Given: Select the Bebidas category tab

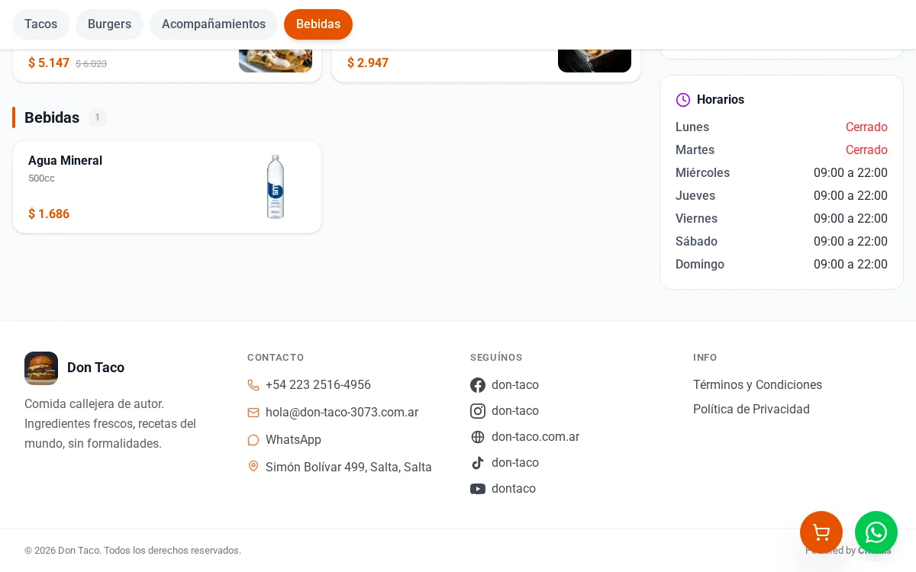Looking at the screenshot, I should point(318,24).
